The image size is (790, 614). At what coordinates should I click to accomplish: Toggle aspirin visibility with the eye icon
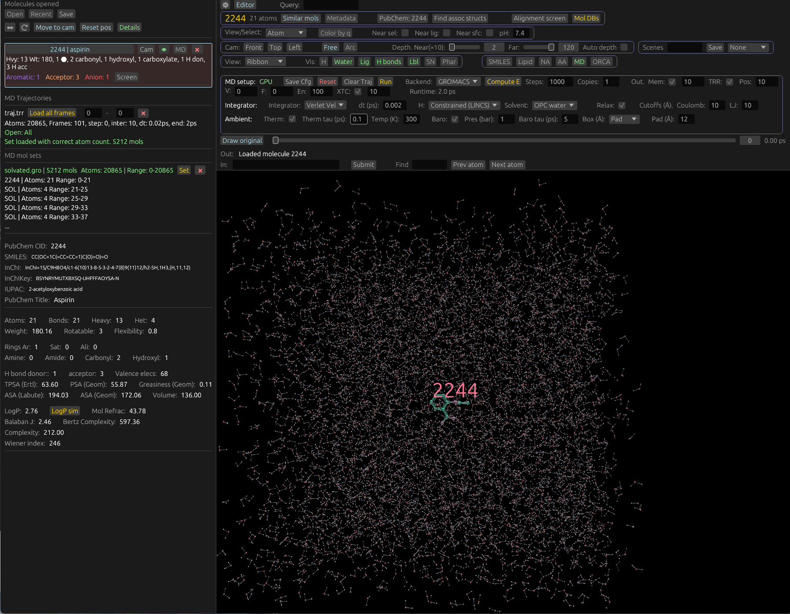[x=164, y=50]
